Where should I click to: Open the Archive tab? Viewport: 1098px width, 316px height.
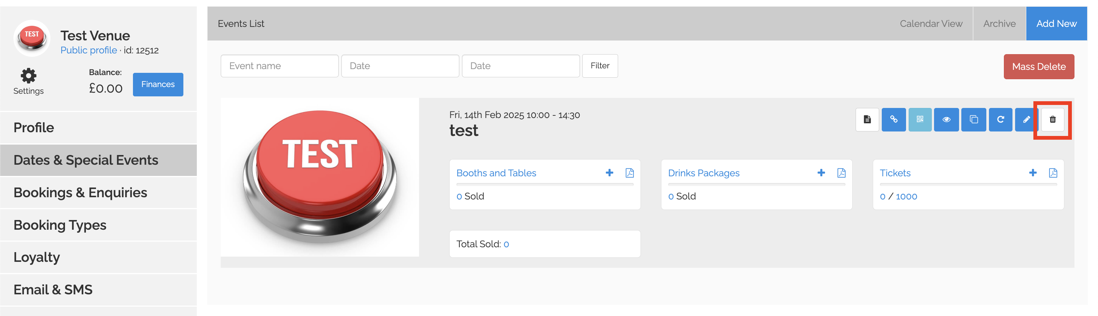coord(999,24)
